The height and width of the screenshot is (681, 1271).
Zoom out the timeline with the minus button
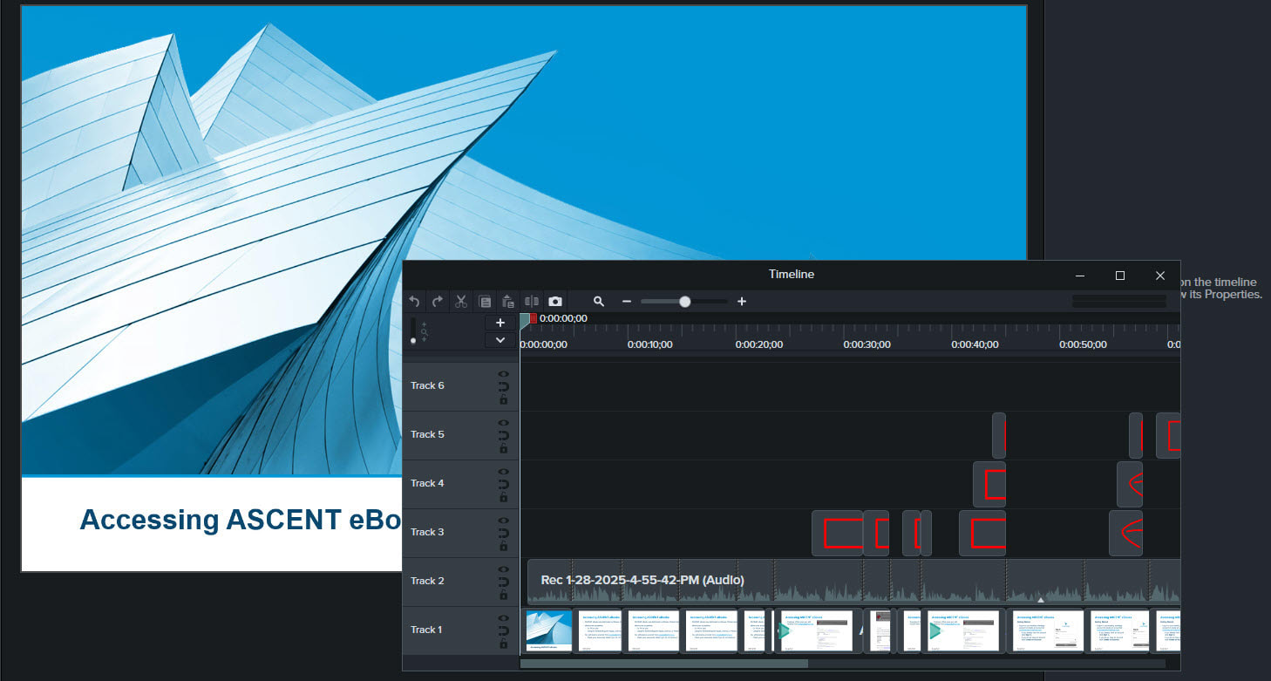[626, 302]
